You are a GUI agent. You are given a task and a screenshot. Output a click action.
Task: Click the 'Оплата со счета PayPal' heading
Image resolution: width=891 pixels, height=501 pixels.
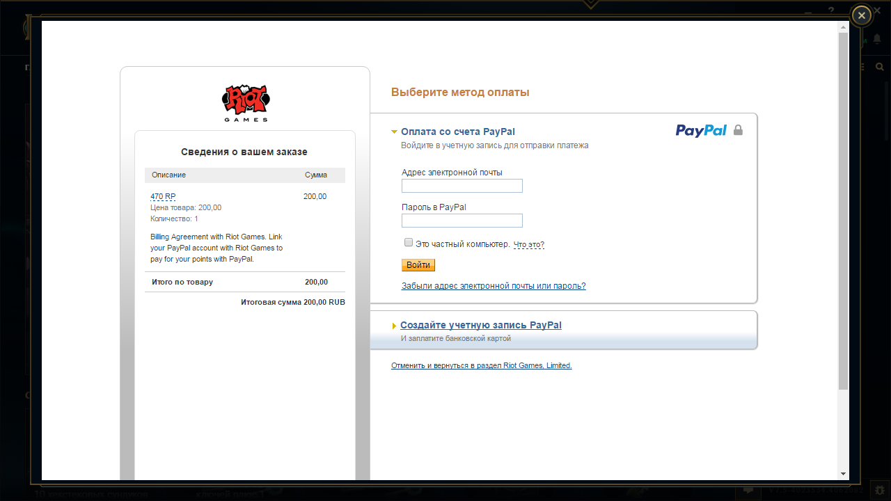tap(458, 132)
